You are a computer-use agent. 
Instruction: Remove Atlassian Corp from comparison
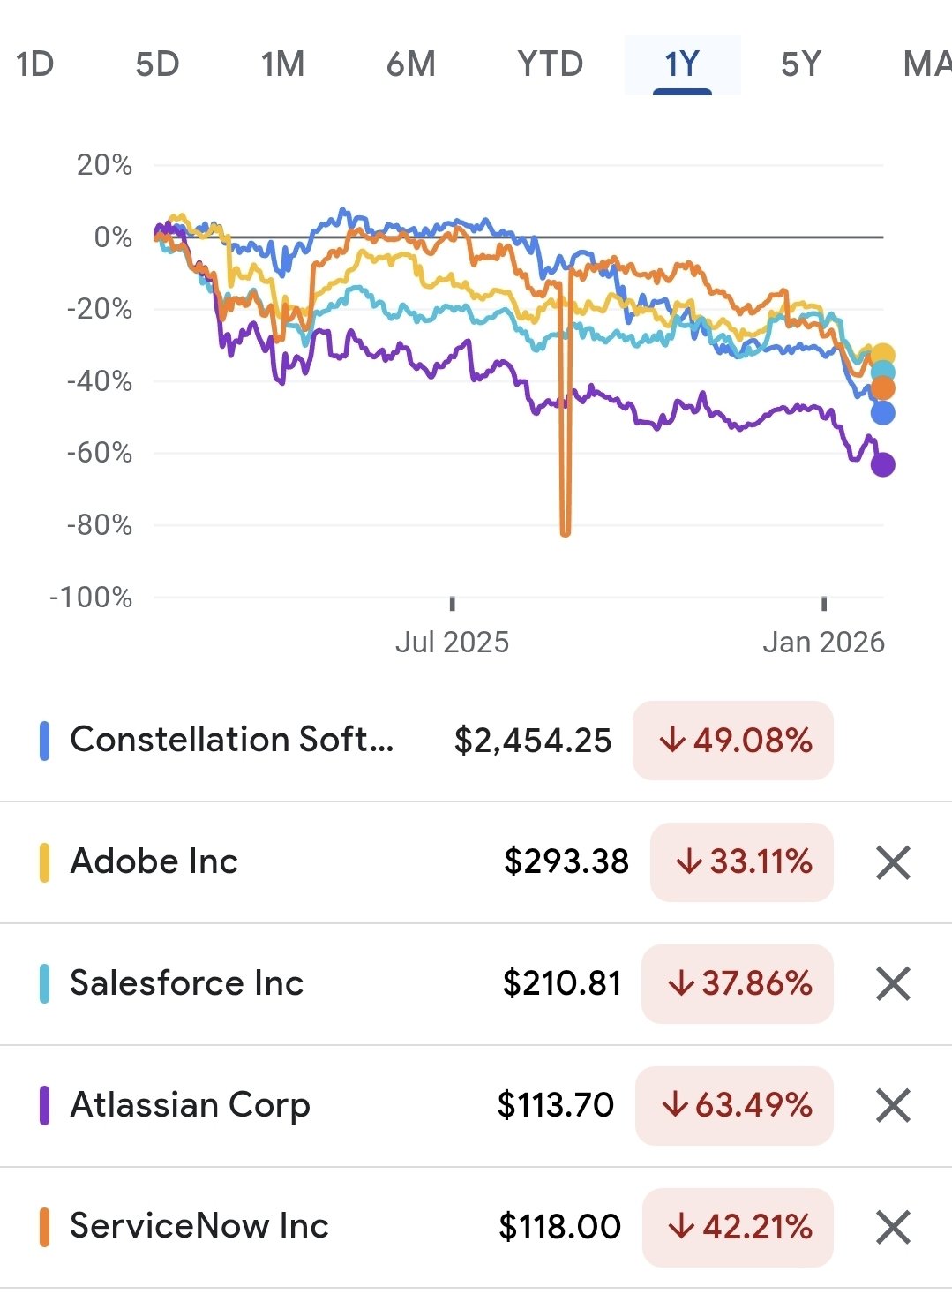click(x=893, y=1105)
